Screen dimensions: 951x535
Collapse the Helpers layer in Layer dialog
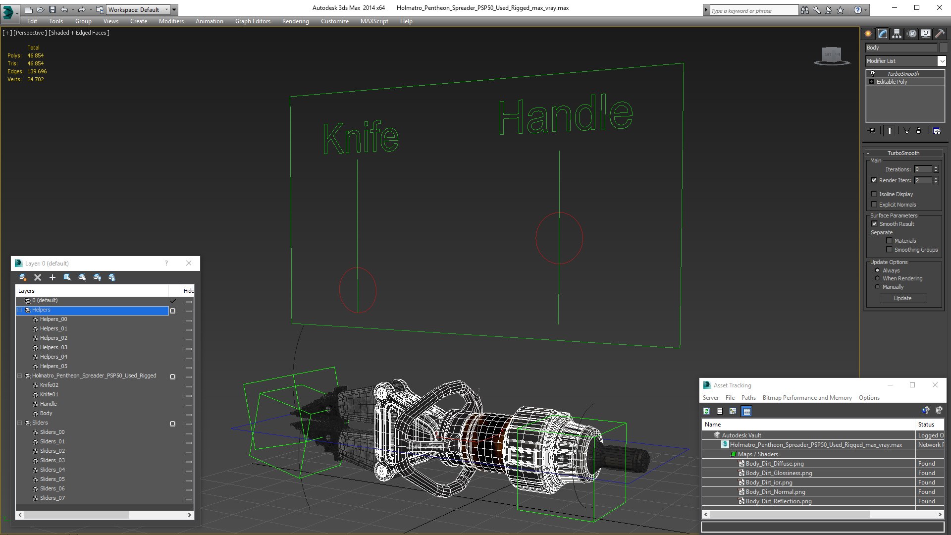(x=20, y=310)
